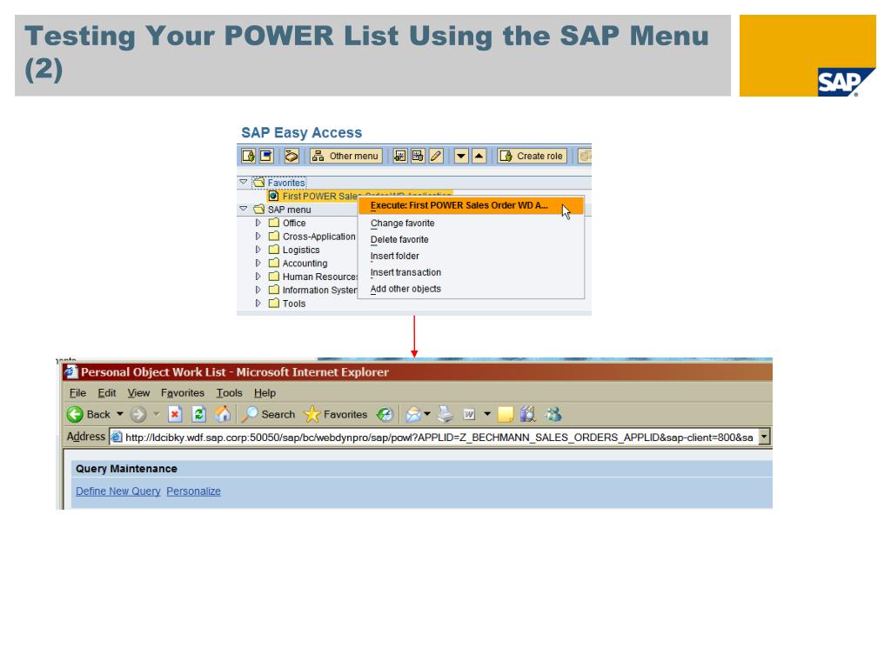Screen dimensions: 891x668
Task: Click the Query Maintenance heading text
Action: 126,469
